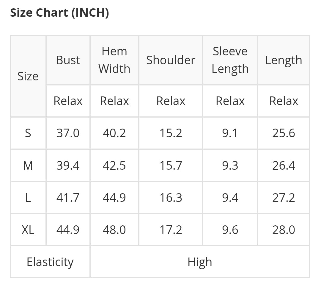321x284 pixels.
Task: Select sleeve length value 9.6
Action: pos(230,230)
